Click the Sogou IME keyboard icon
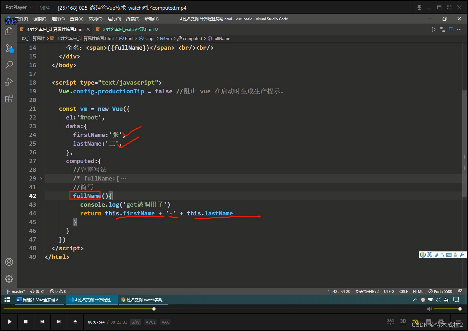468x331 pixels. click(x=449, y=255)
